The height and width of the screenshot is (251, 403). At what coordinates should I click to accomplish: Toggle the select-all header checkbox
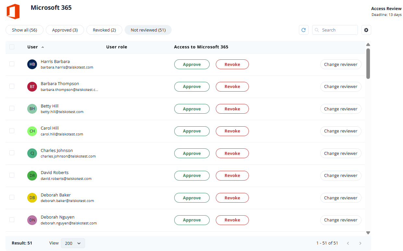pyautogui.click(x=12, y=47)
